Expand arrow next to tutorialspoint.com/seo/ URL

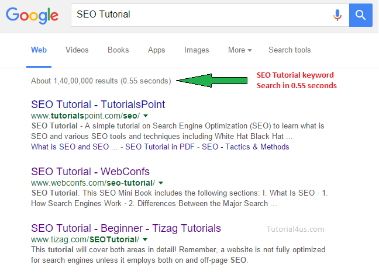coord(146,116)
